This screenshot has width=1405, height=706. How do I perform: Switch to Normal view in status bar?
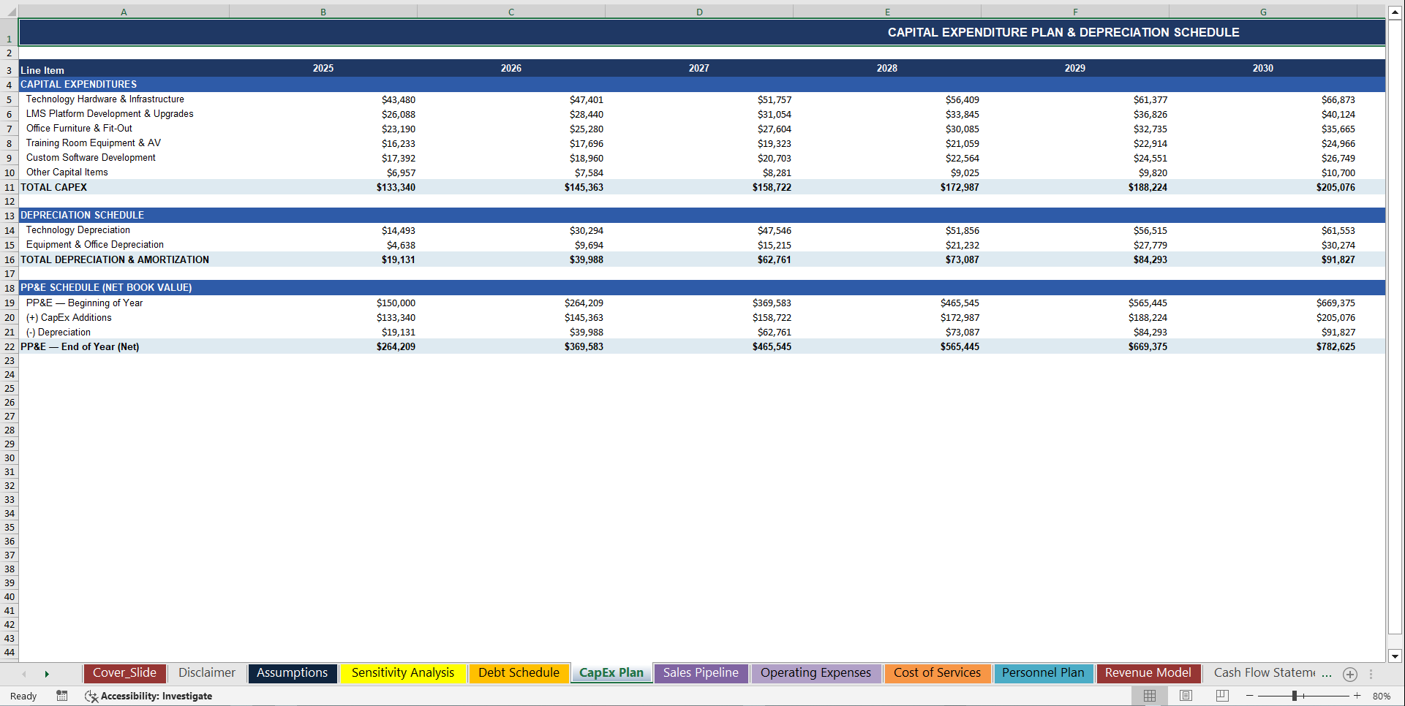1149,695
